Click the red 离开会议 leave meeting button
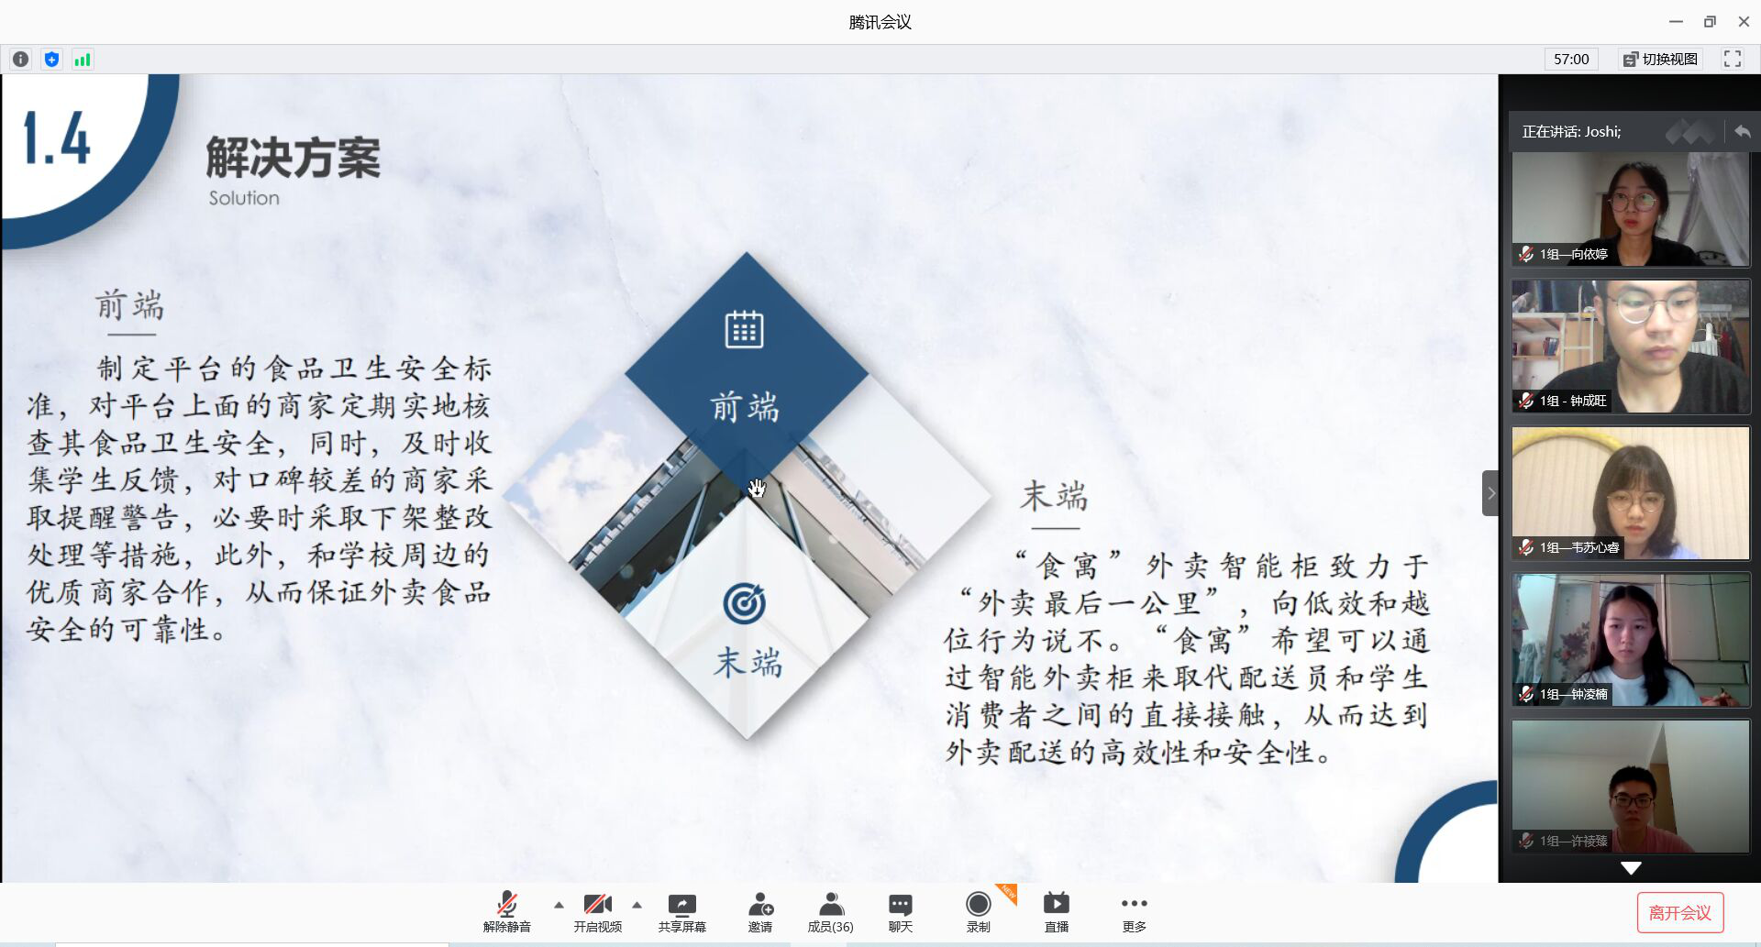 [x=1679, y=913]
